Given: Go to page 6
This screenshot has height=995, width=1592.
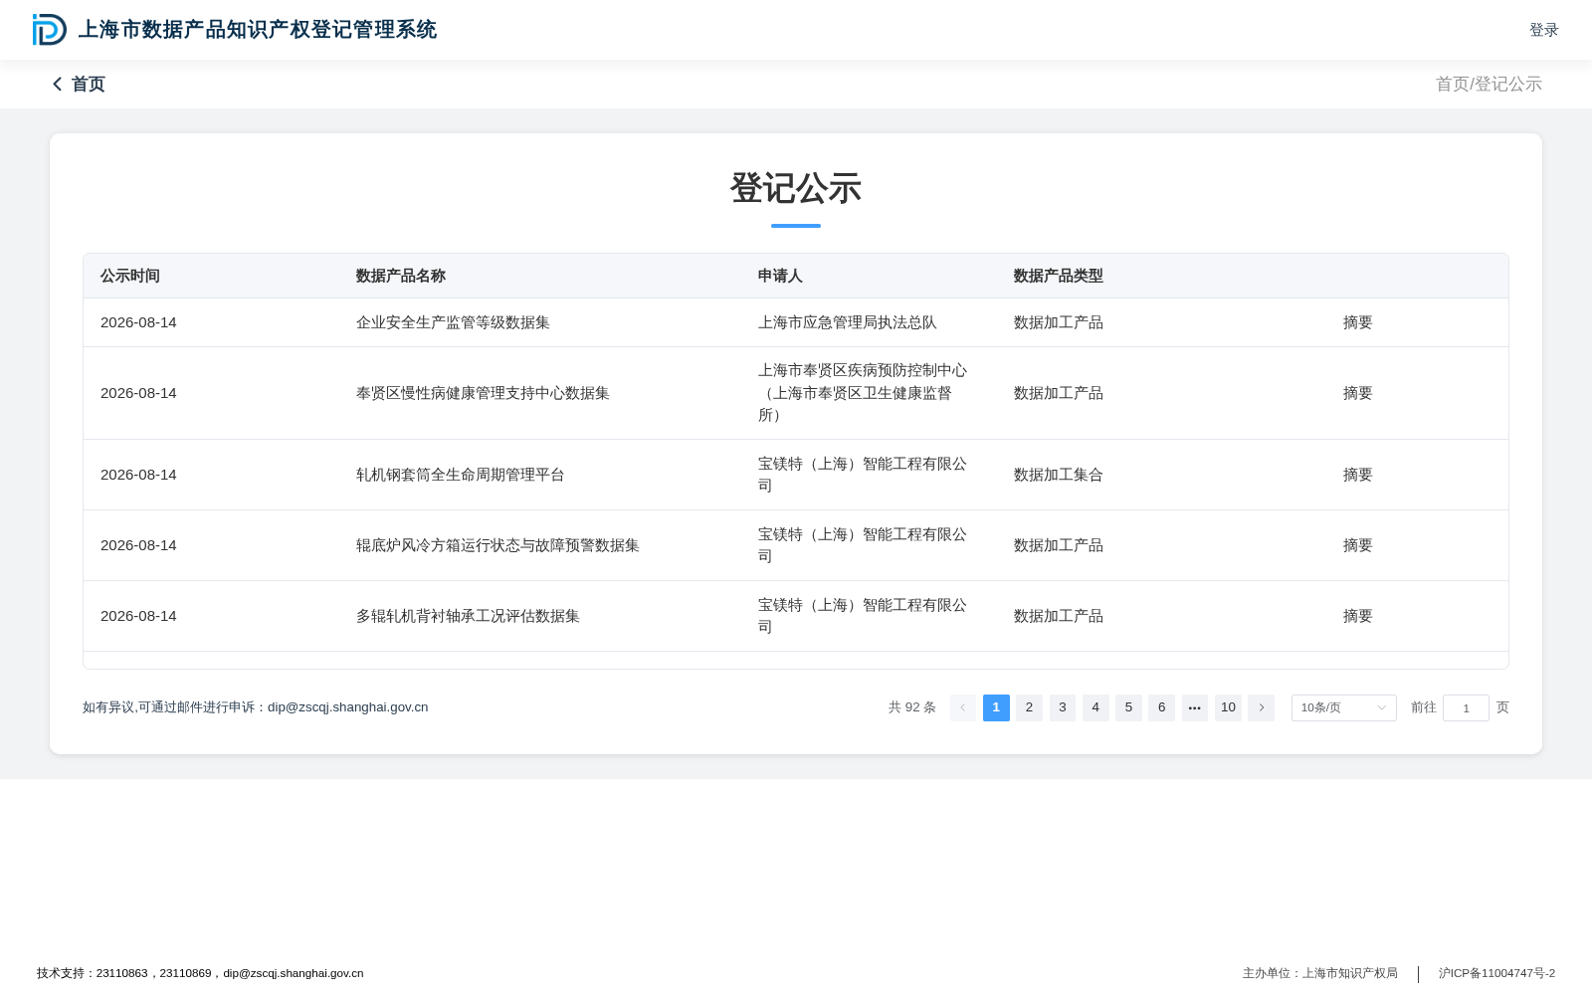Looking at the screenshot, I should tap(1161, 707).
